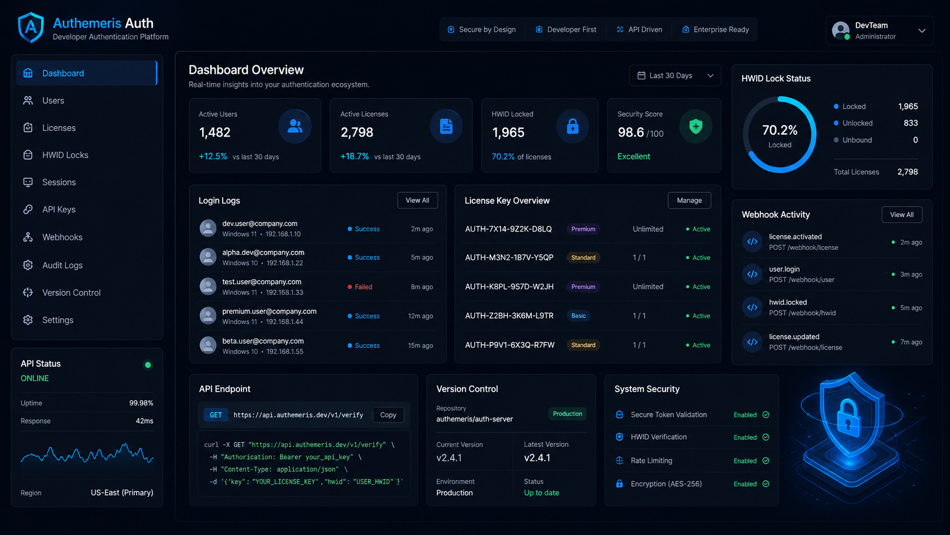950x535 pixels.
Task: Expand the DevTeam account menu chevron
Action: click(922, 31)
